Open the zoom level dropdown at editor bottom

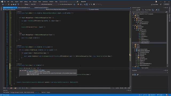tap(5, 88)
